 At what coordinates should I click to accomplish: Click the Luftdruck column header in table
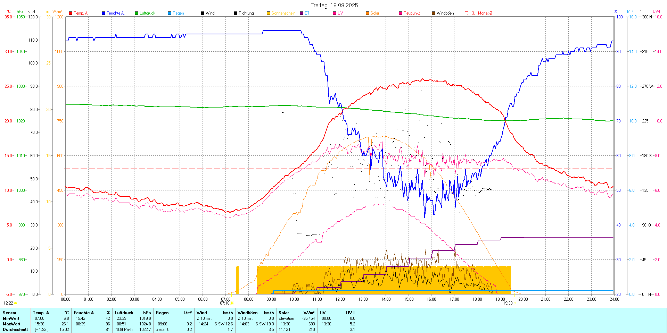124,313
